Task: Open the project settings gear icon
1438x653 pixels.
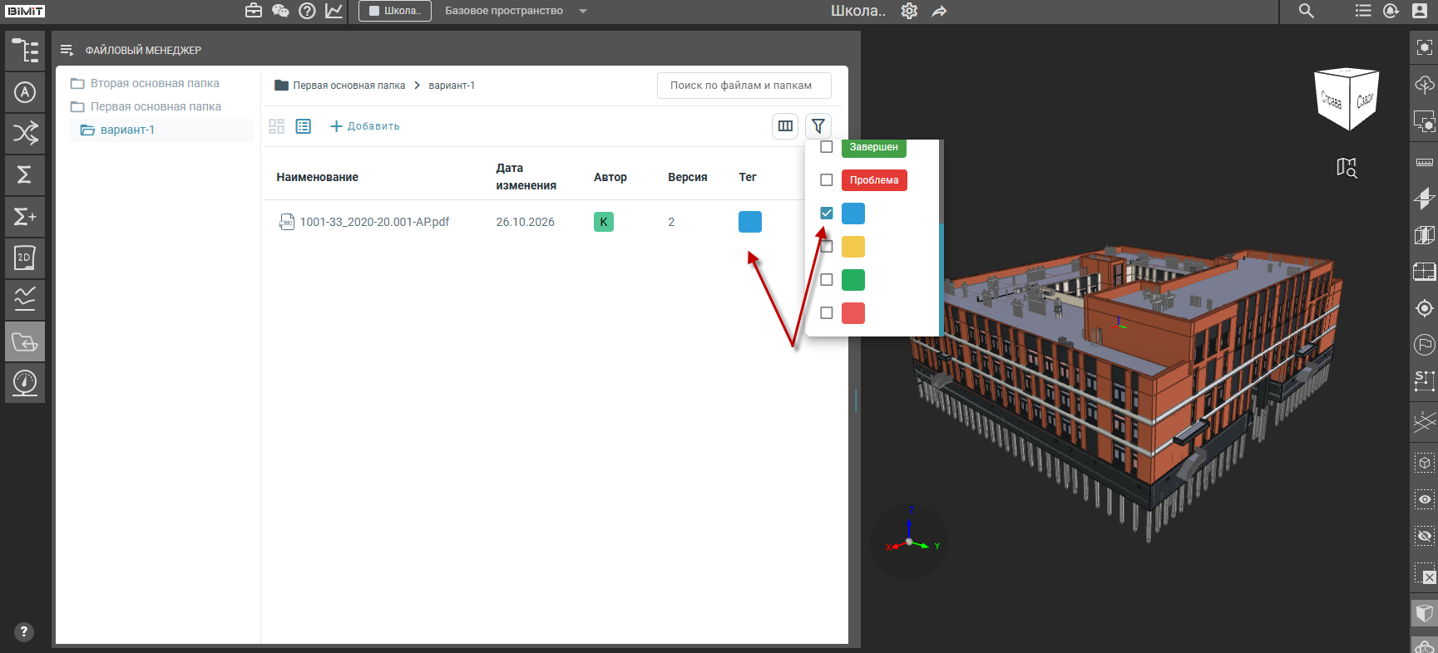Action: click(x=909, y=11)
